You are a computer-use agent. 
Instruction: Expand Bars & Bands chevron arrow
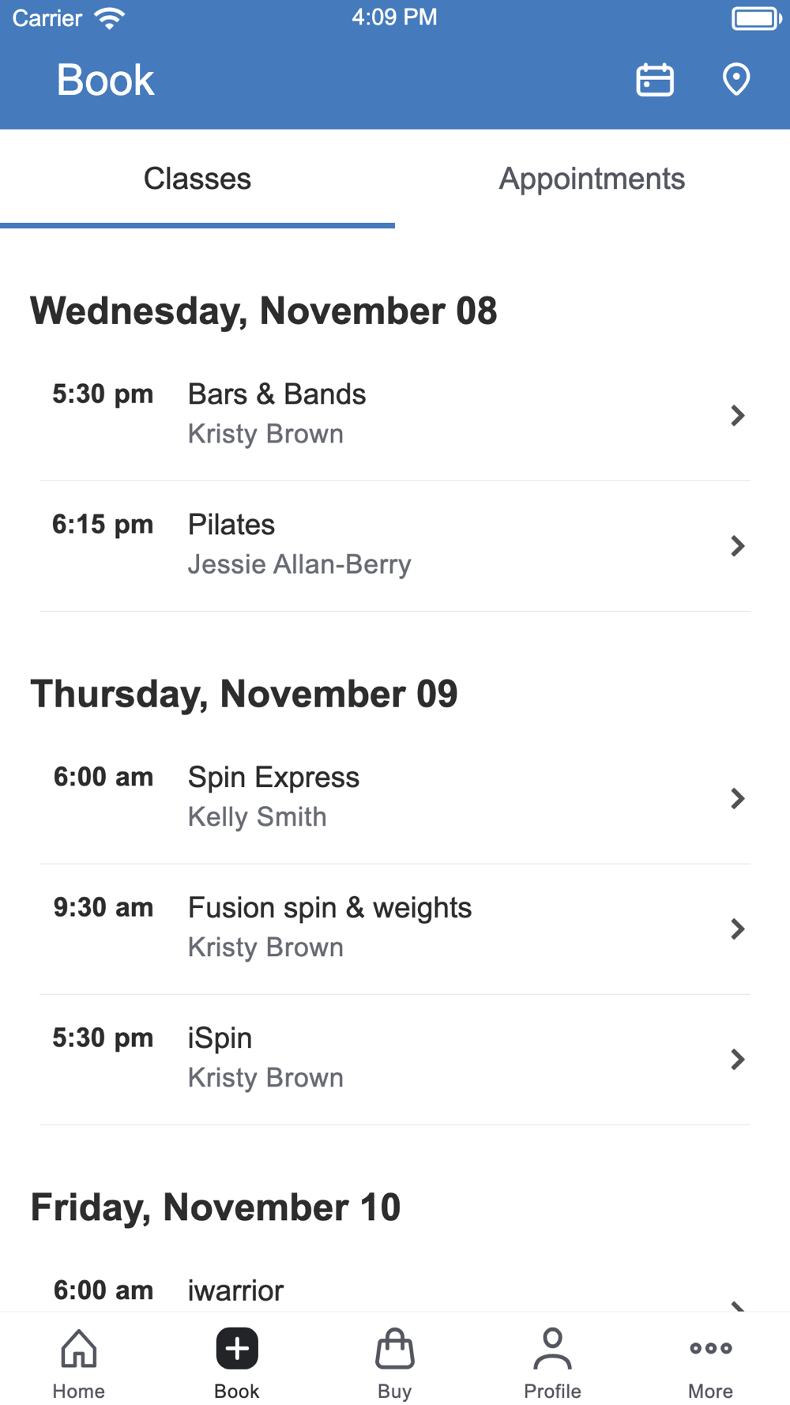click(x=738, y=416)
